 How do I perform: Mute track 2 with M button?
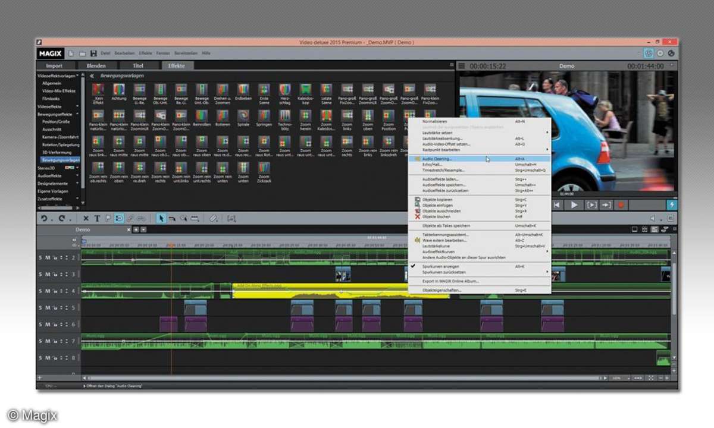48,257
